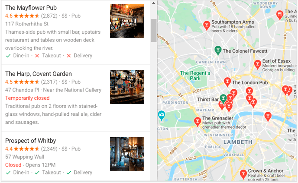Viewport: 298px width, 183px height.
Task: View Prospect of Whitby interior photo
Action: click(x=127, y=154)
